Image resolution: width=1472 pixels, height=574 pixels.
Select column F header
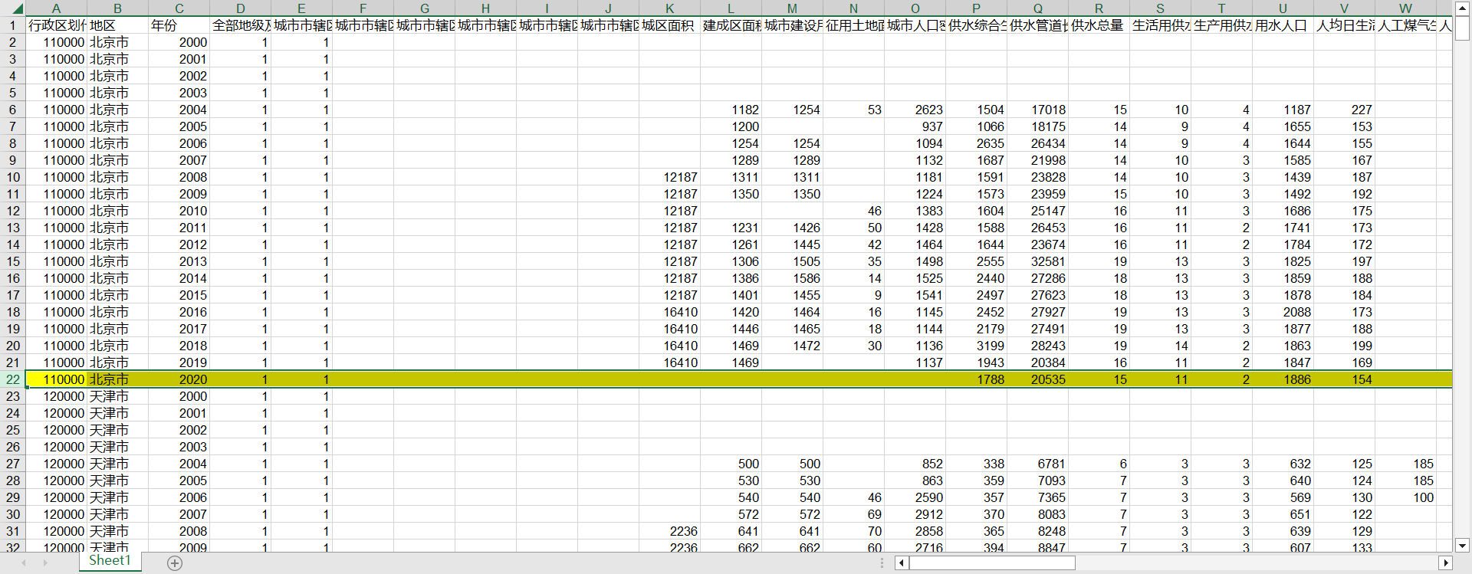(363, 8)
